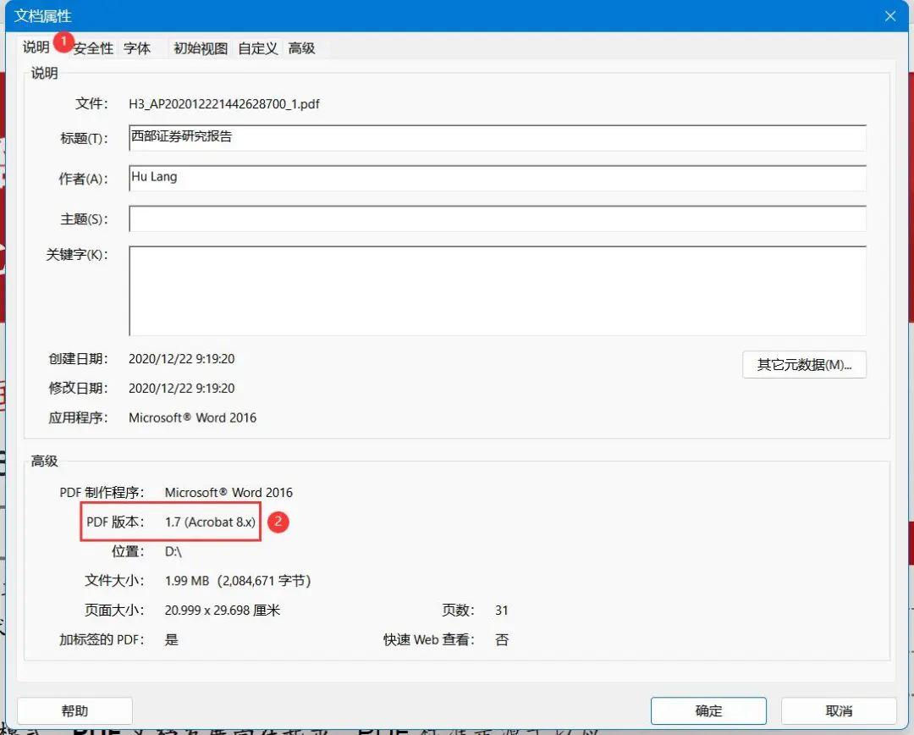The height and width of the screenshot is (735, 914).
Task: Open the 字体 tab
Action: click(x=137, y=48)
